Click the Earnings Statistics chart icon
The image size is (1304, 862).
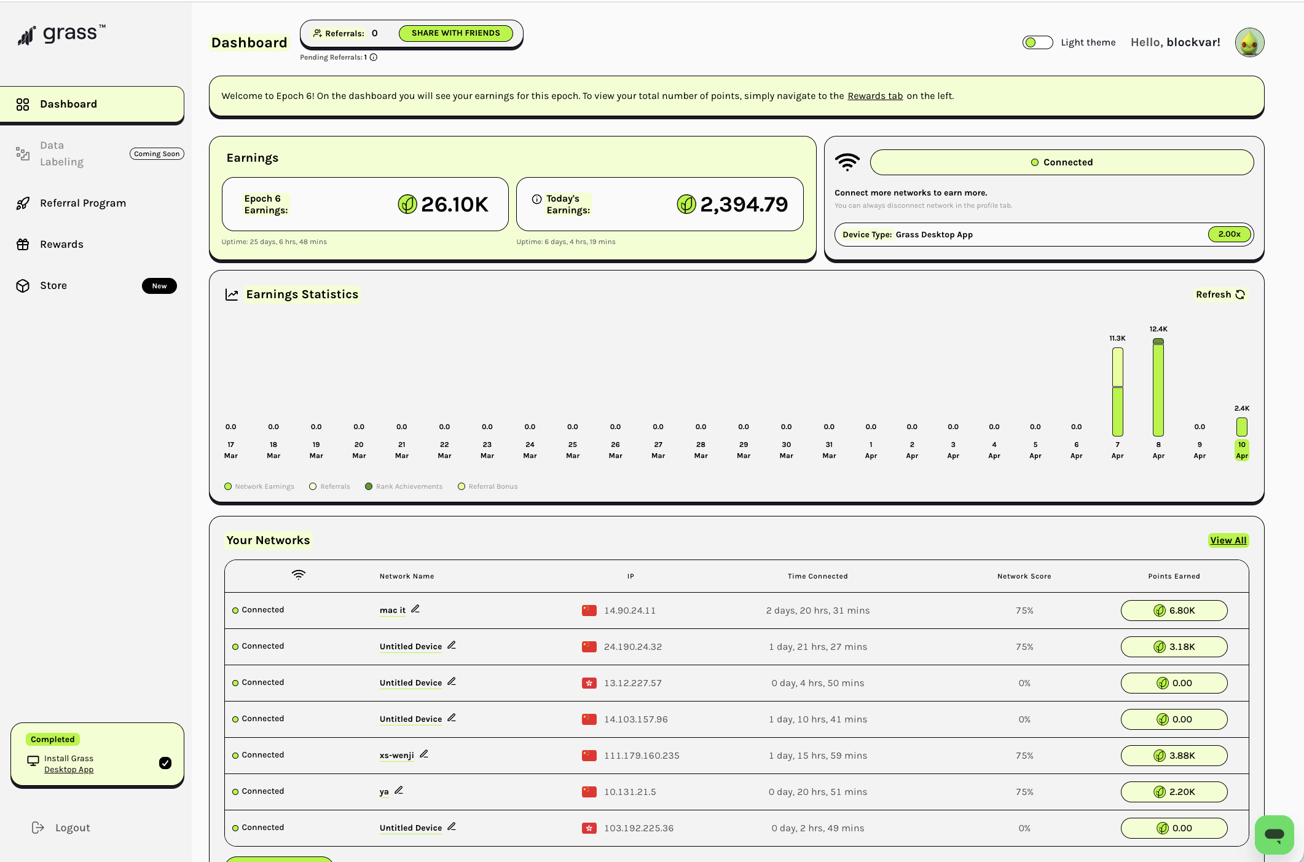pos(232,295)
